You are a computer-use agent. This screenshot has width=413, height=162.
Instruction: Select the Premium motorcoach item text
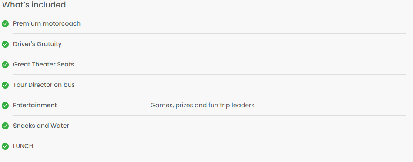[47, 23]
